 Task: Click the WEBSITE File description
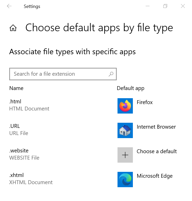point(24,158)
